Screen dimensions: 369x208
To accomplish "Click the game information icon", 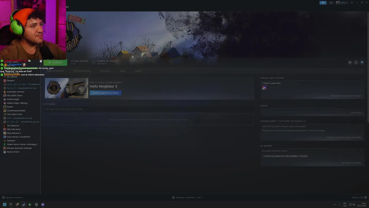I will click(356, 62).
